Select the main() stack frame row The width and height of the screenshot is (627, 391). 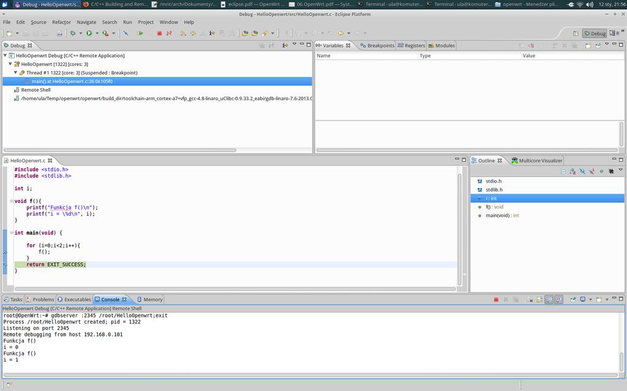(157, 81)
